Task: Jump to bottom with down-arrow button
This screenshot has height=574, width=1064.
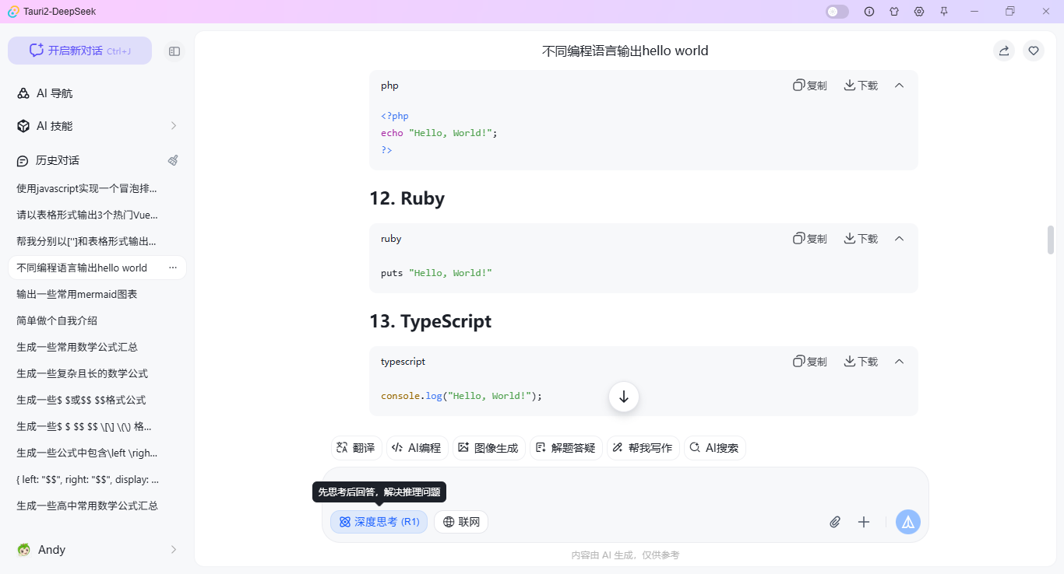Action: coord(624,397)
